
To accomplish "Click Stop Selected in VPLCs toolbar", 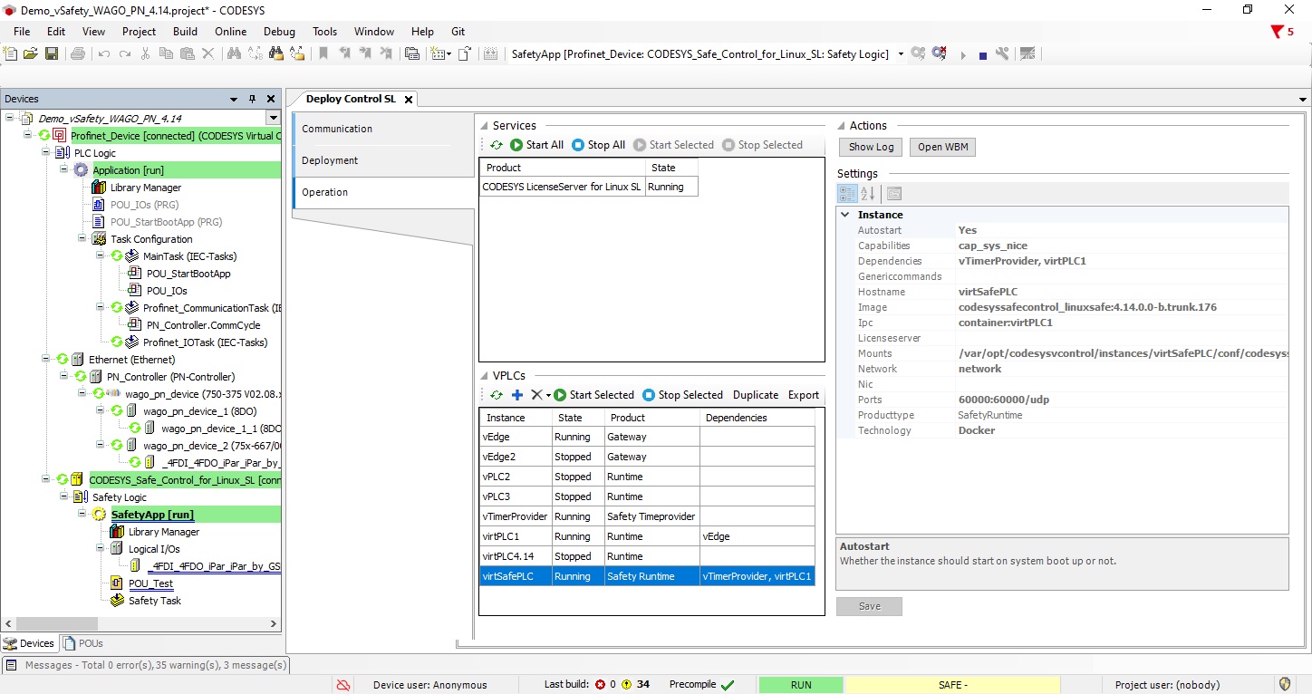I will (682, 395).
